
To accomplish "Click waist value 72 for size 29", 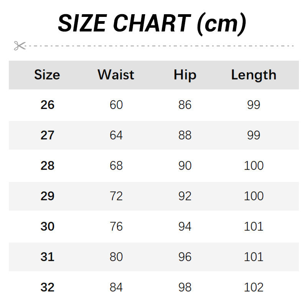I will pyautogui.click(x=116, y=196).
